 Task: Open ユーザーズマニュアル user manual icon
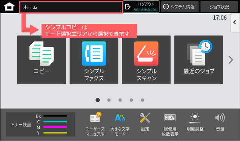(95, 124)
